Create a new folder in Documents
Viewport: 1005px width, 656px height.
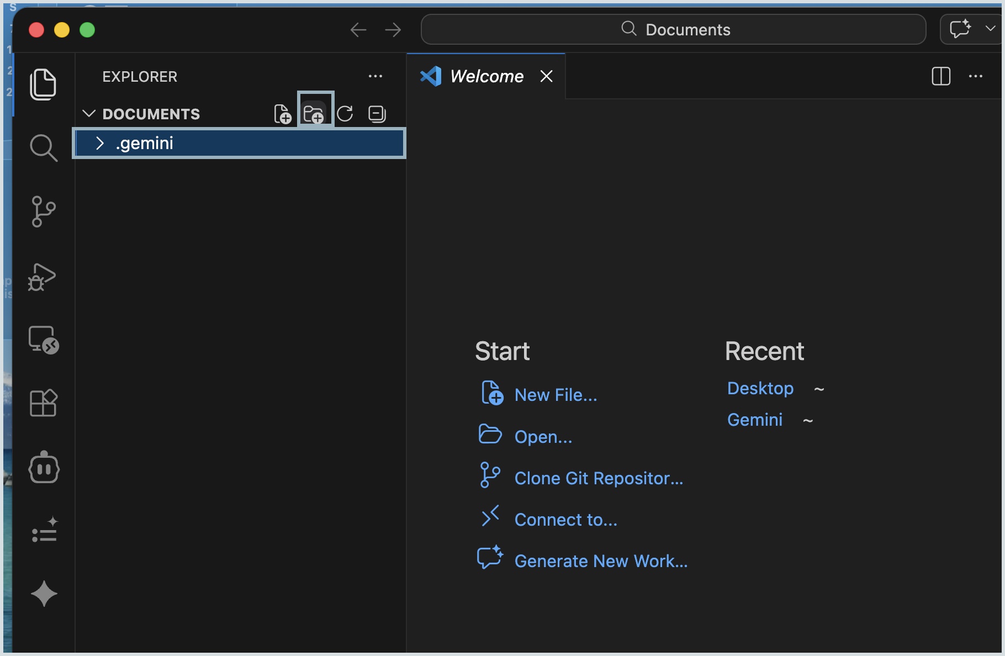[314, 114]
